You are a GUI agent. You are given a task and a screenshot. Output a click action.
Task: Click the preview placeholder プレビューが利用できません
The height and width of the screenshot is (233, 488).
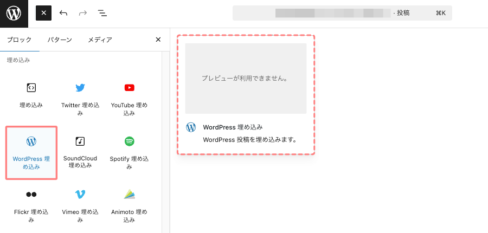tap(246, 79)
